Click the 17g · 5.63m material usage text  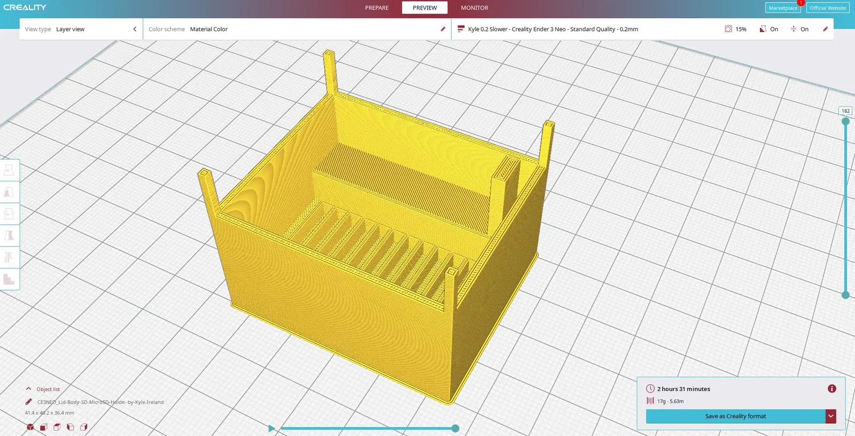[x=671, y=401]
